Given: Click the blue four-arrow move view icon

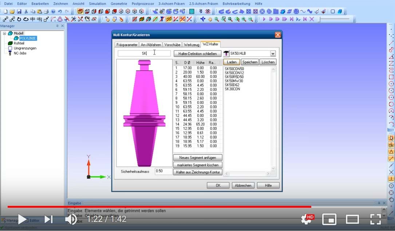Looking at the screenshot, I should pyautogui.click(x=203, y=19).
